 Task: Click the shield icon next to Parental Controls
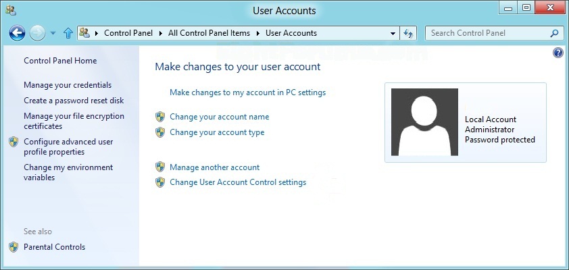(x=14, y=247)
